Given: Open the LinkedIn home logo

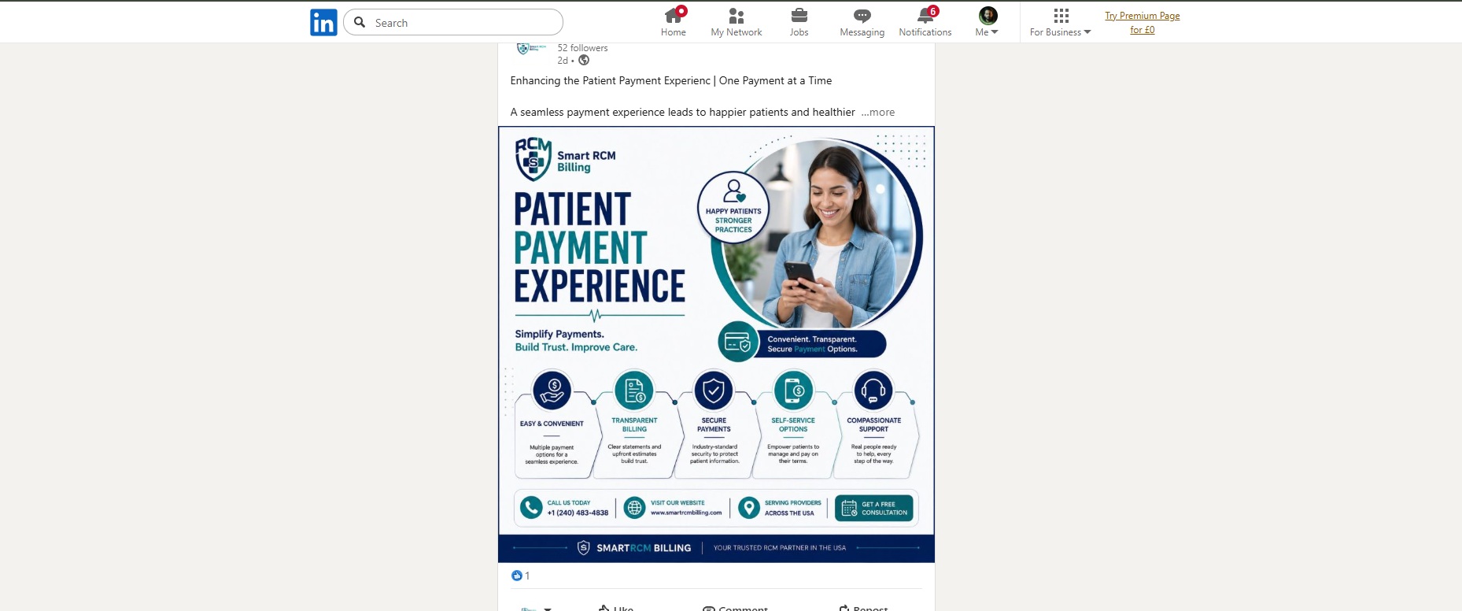Looking at the screenshot, I should point(323,22).
